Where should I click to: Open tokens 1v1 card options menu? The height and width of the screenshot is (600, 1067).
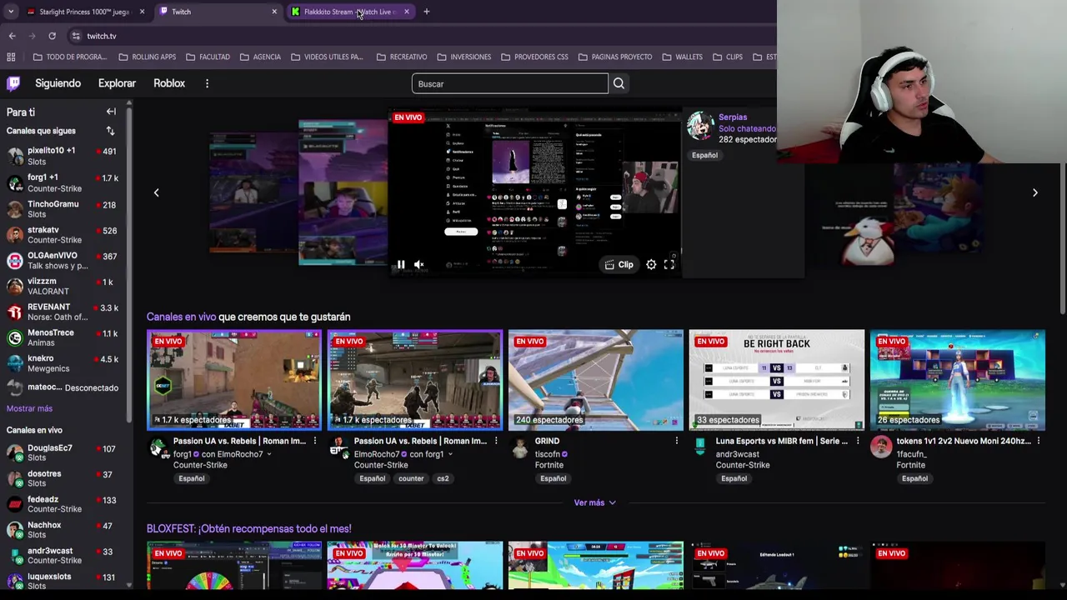point(1038,441)
